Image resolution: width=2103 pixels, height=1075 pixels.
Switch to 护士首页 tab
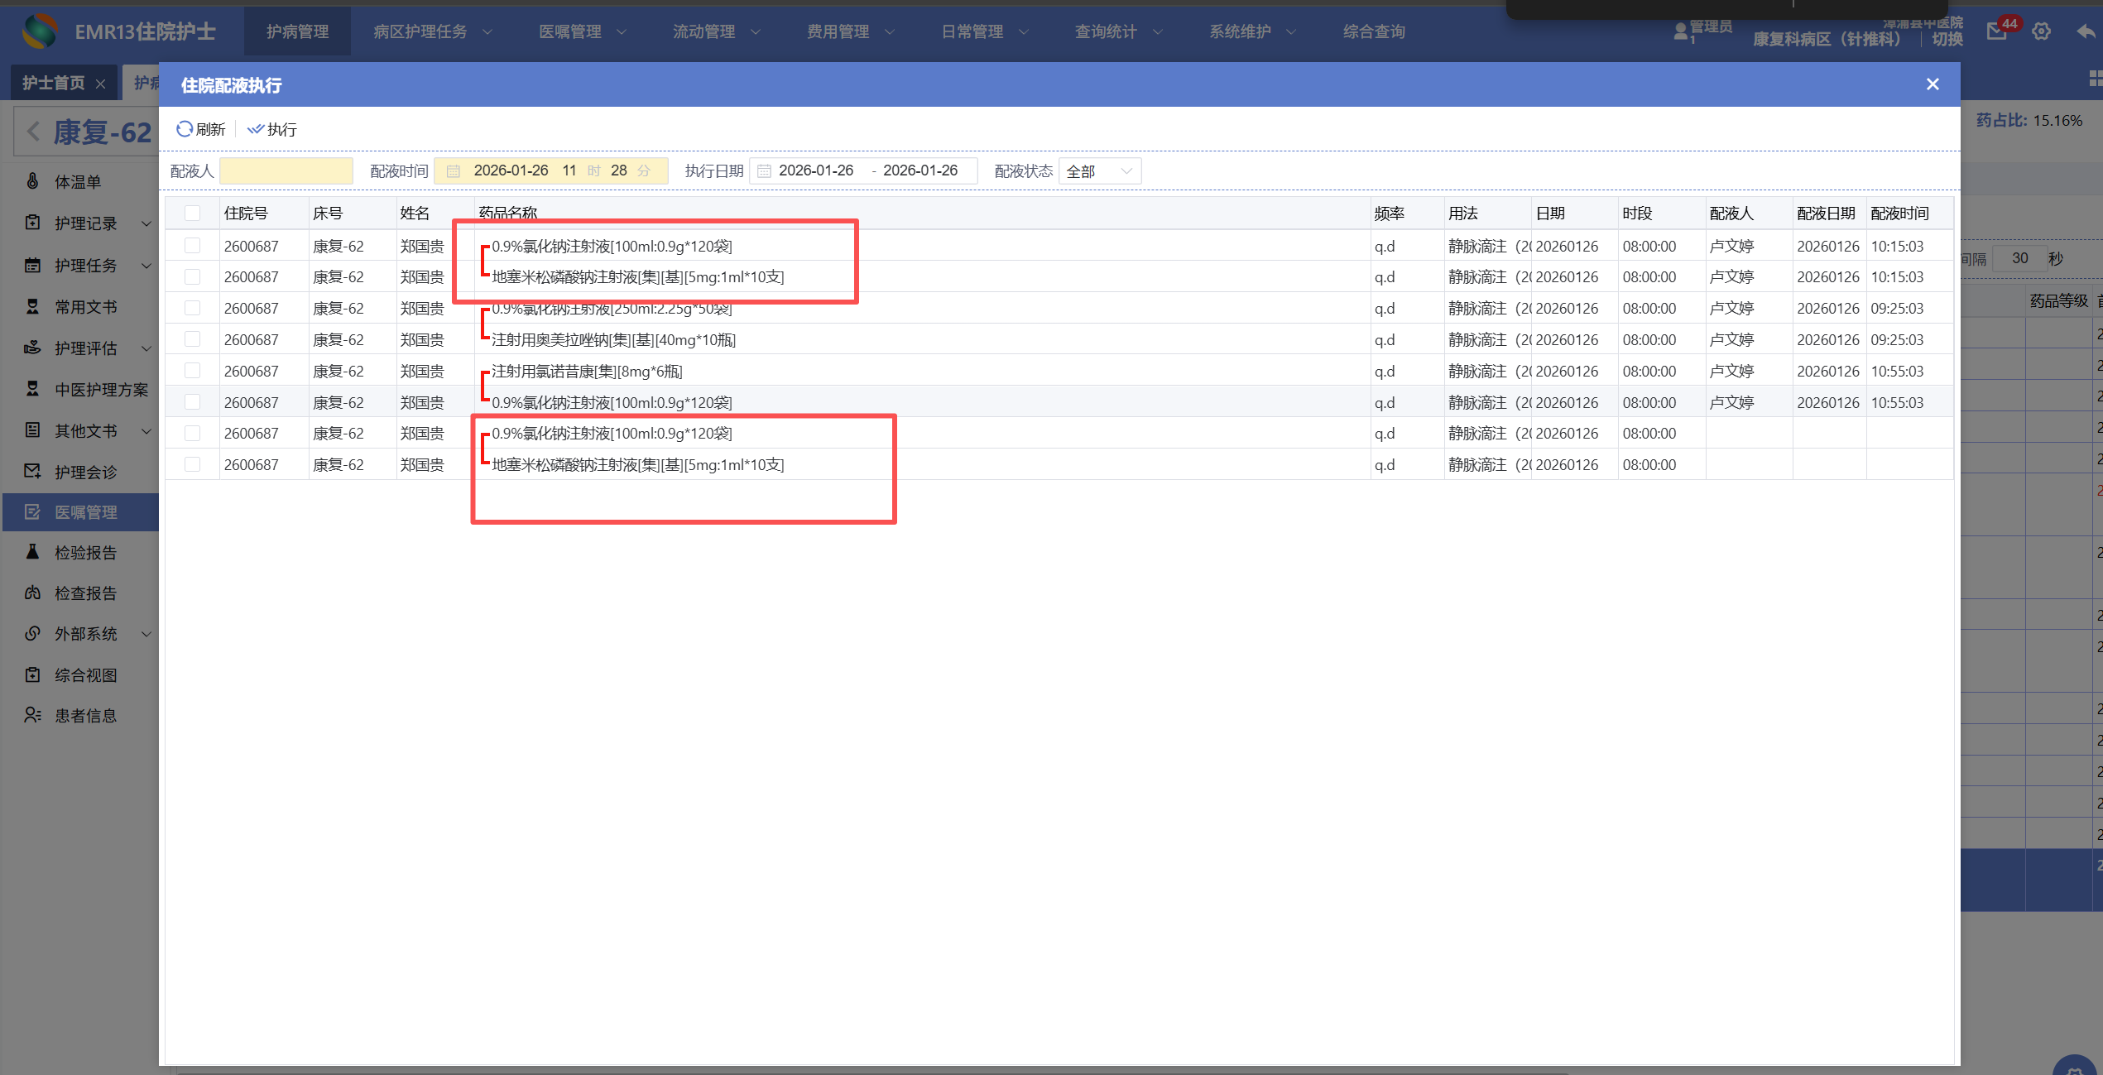click(x=53, y=83)
